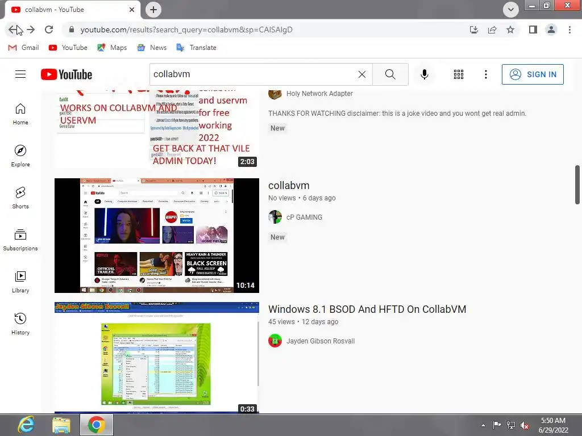Click the cP GAMING channel avatar
The height and width of the screenshot is (436, 582).
click(x=275, y=217)
